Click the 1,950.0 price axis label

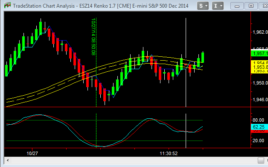[x=260, y=83]
